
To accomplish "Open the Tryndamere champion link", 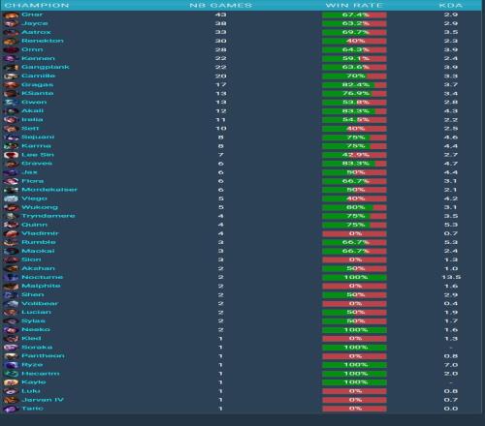I will point(48,216).
